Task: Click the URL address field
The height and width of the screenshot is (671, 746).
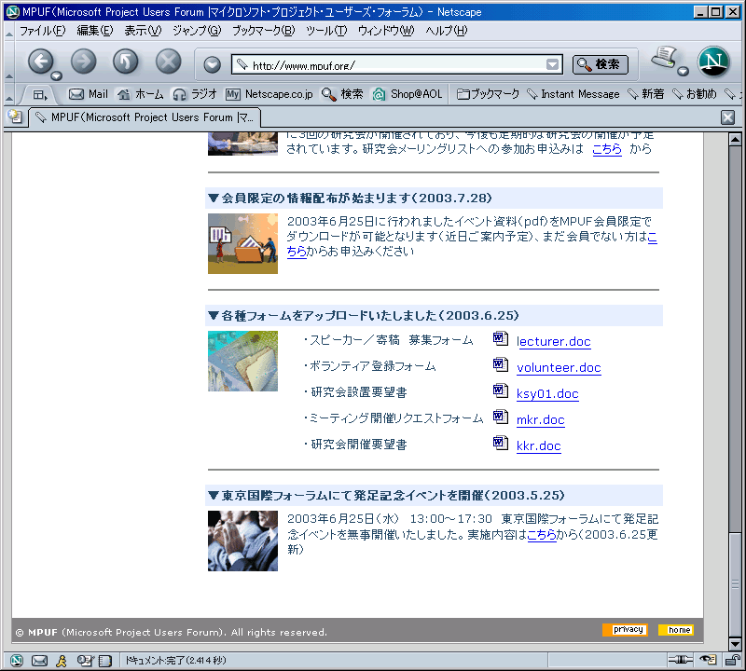Action: (397, 64)
